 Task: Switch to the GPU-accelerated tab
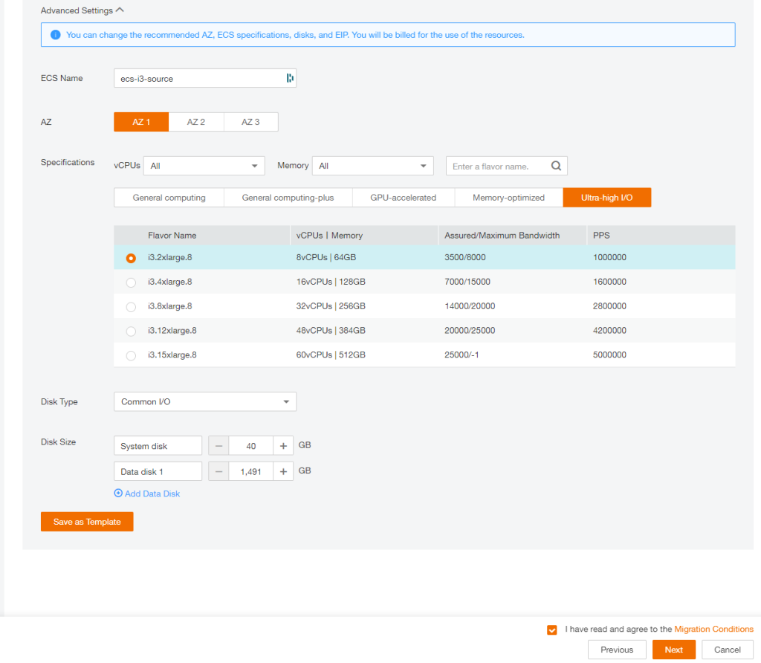click(x=403, y=197)
